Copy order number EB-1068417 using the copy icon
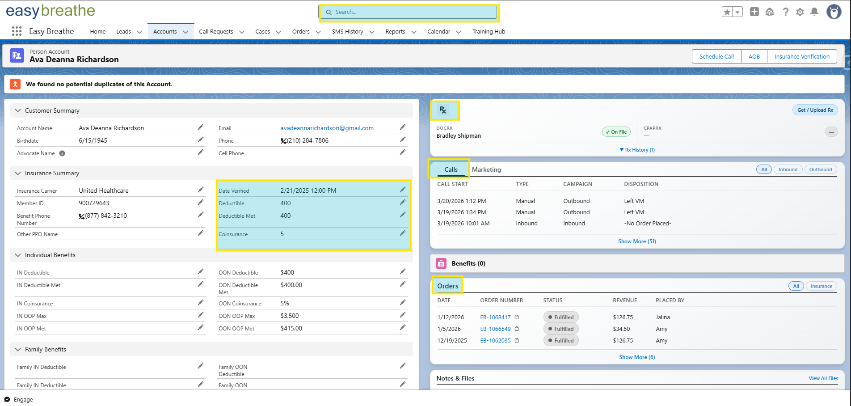 517,317
